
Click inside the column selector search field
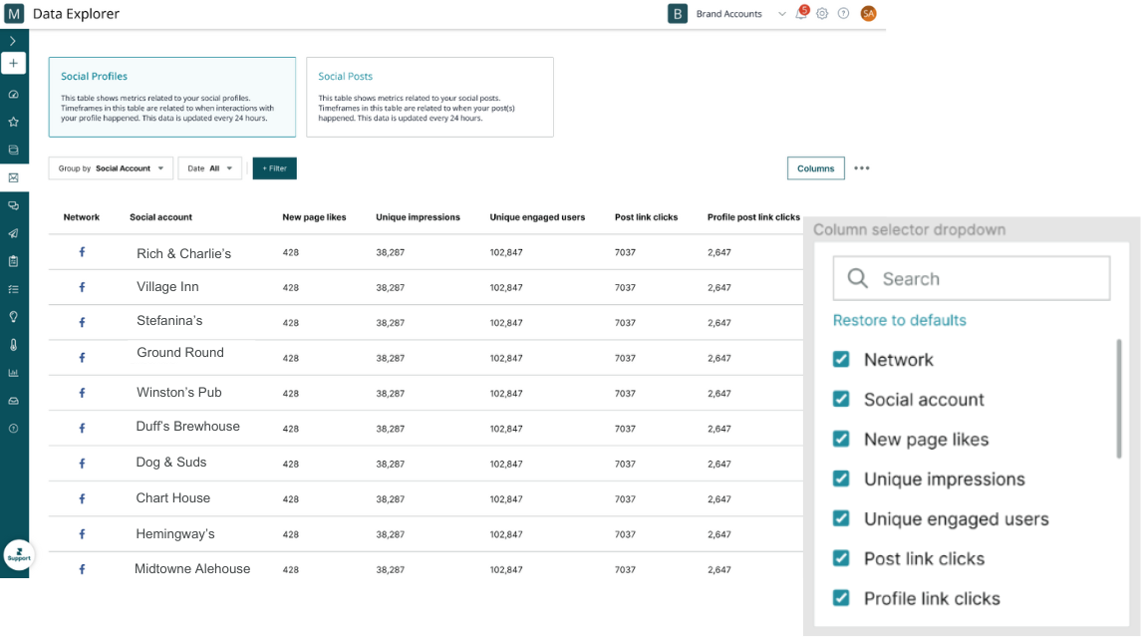[x=972, y=277]
